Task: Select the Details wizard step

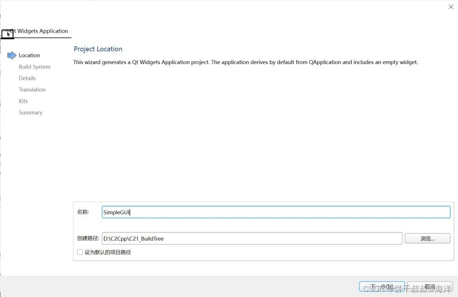Action: tap(27, 78)
